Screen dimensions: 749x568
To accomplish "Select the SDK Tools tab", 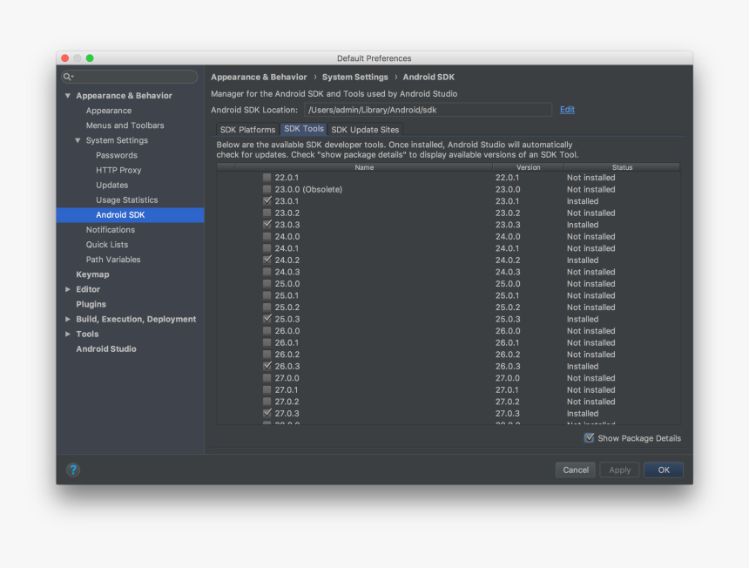I will click(304, 129).
